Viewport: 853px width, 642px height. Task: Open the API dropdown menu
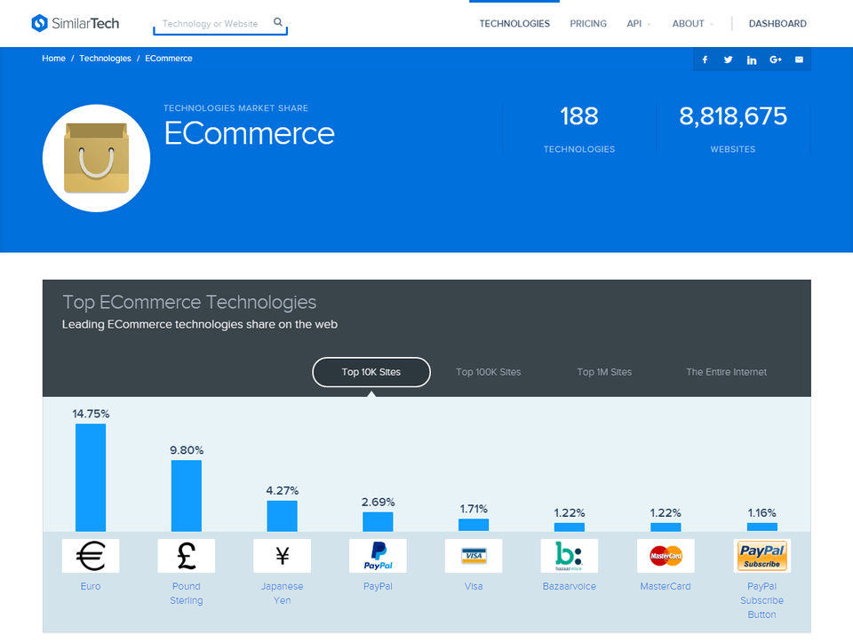click(x=638, y=23)
